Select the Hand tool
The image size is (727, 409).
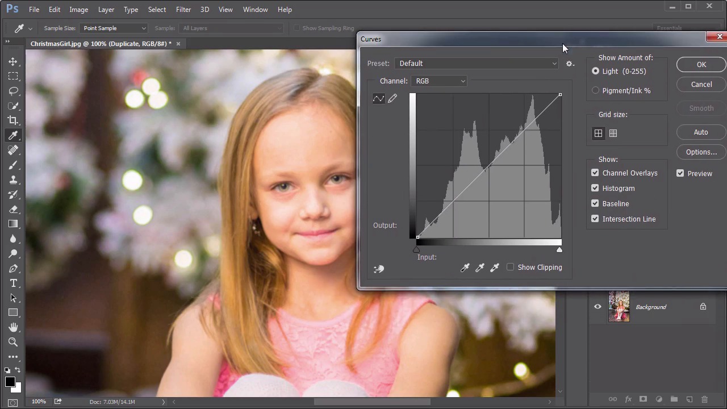(x=13, y=327)
